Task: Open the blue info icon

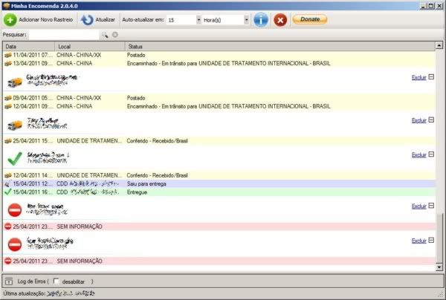Action: tap(261, 20)
